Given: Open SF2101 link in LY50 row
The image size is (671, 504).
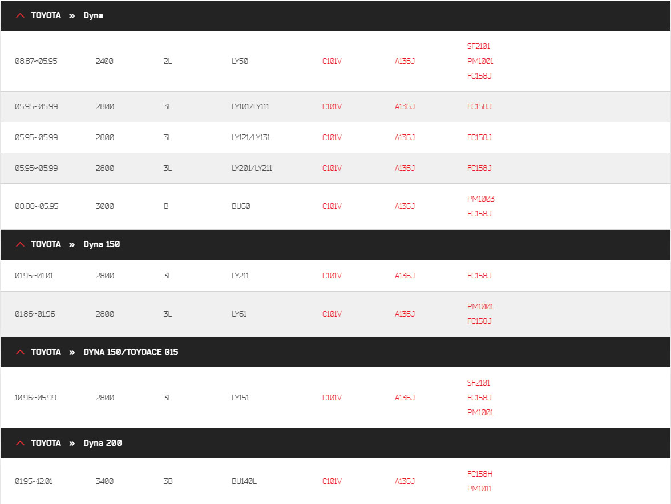Looking at the screenshot, I should pos(478,46).
